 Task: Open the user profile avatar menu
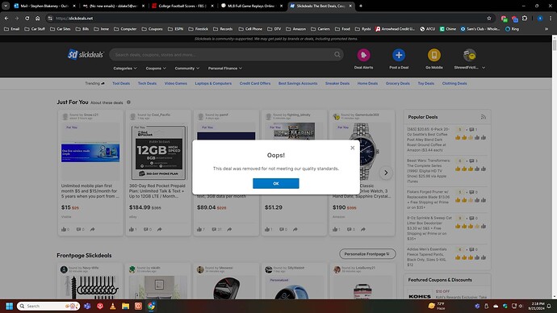469,55
